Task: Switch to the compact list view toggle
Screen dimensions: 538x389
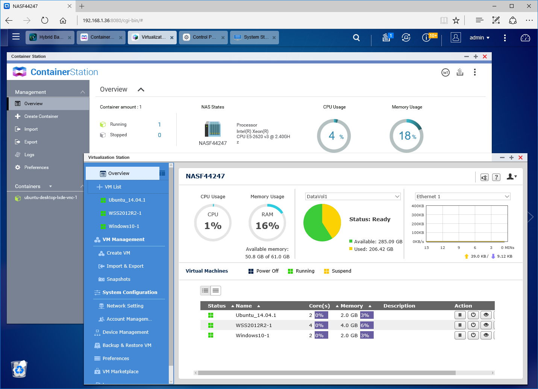Action: pyautogui.click(x=216, y=291)
